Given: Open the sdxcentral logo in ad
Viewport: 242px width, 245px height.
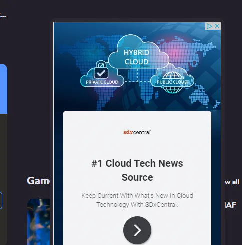Looking at the screenshot, I should click(137, 132).
